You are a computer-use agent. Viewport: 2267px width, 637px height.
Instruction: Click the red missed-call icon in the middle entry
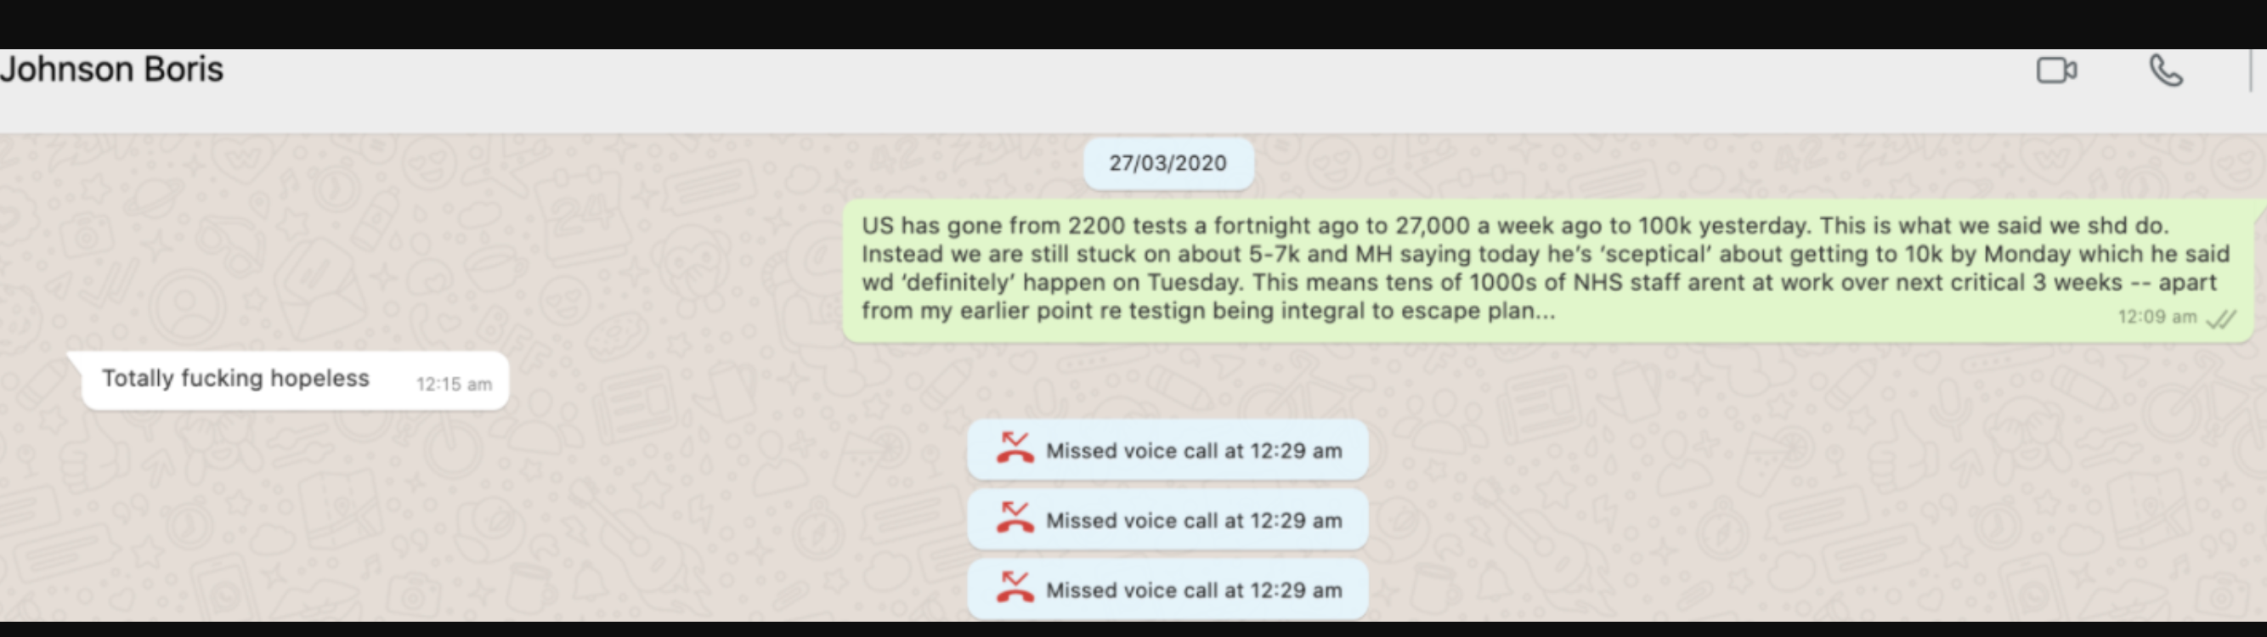pyautogui.click(x=1015, y=518)
